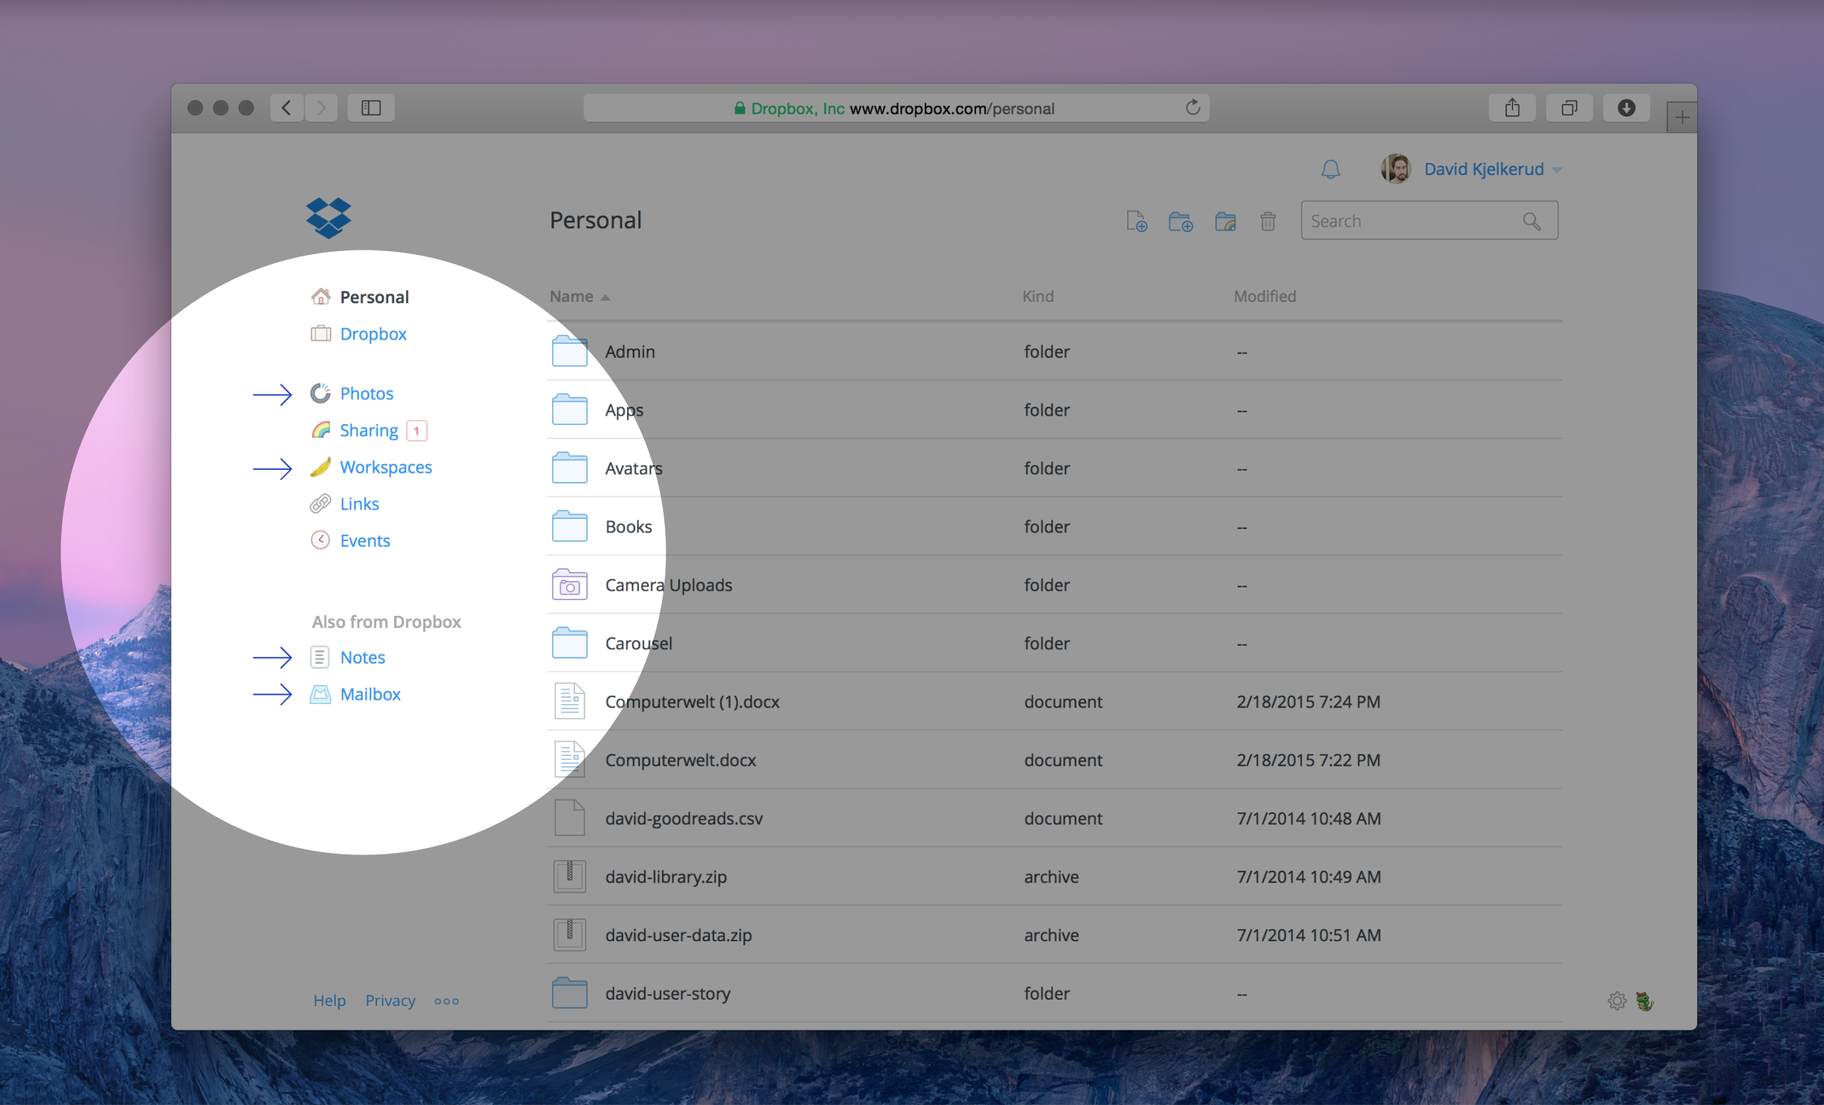Viewport: 1824px width, 1105px height.
Task: Click the Dropbox briefcase icon
Action: click(x=320, y=334)
